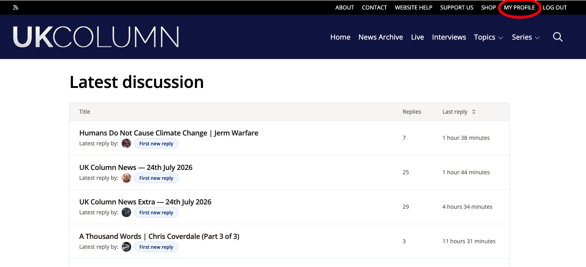
Task: Click avatar in UK Column News 24th July row
Action: click(126, 178)
